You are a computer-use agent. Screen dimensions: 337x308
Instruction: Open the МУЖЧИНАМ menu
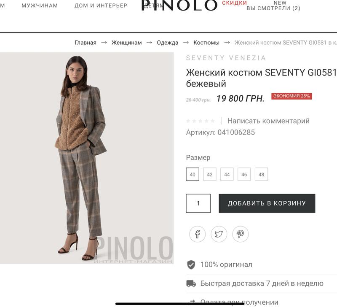(x=40, y=5)
